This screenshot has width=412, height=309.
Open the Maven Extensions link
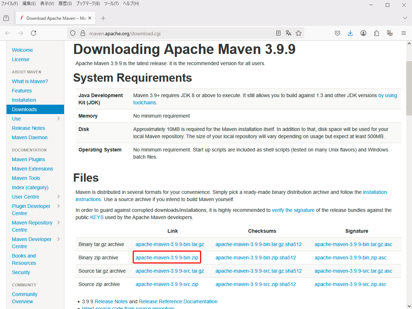[32, 169]
